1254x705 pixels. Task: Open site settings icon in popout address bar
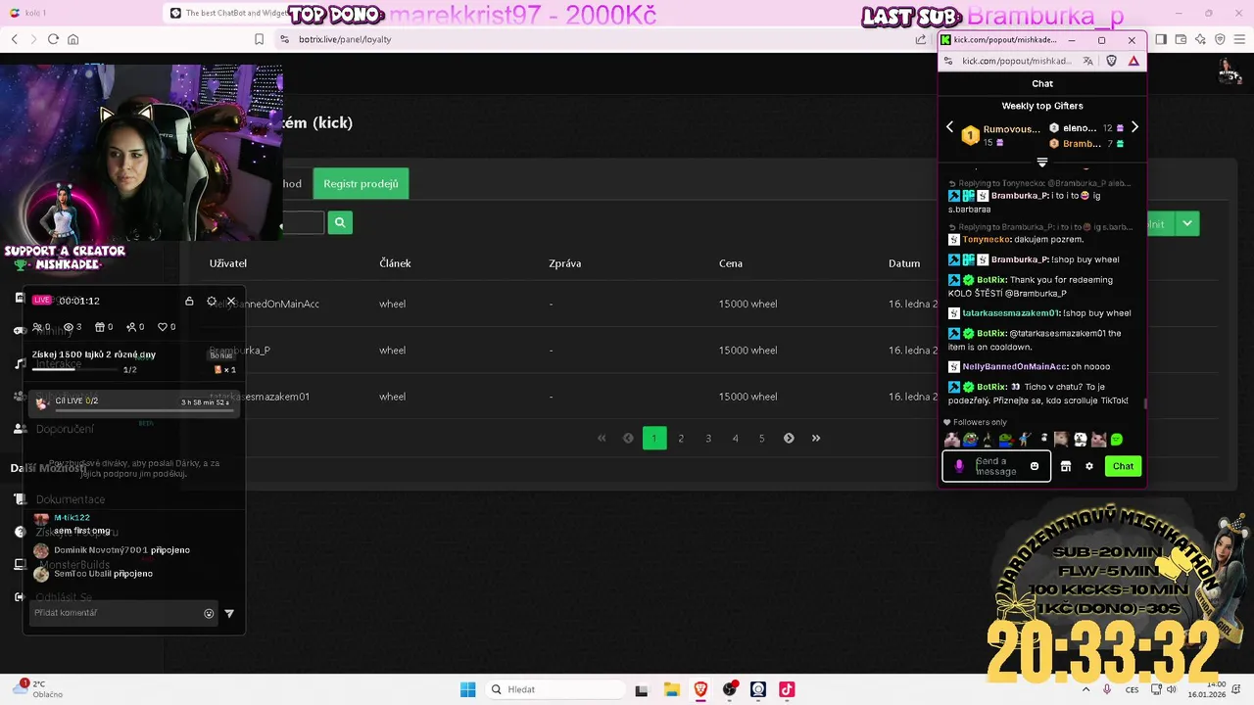click(947, 61)
